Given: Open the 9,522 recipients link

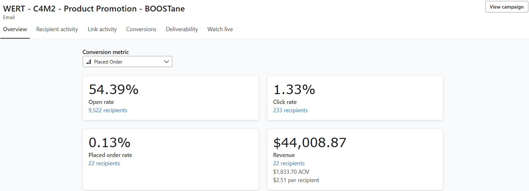Looking at the screenshot, I should pyautogui.click(x=108, y=110).
